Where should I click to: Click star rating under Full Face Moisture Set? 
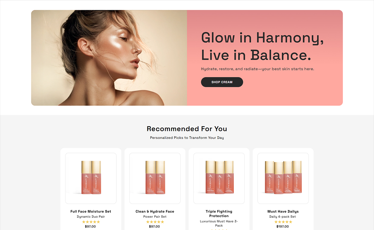pyautogui.click(x=91, y=222)
